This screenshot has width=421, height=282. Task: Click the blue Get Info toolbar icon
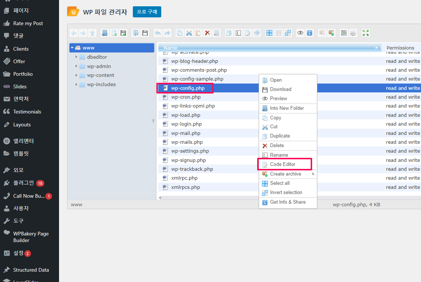[310, 33]
